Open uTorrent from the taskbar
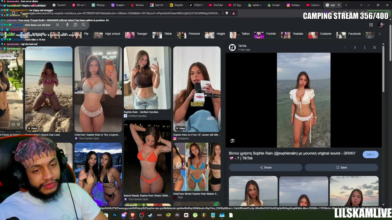The width and height of the screenshot is (392, 220). (x=195, y=215)
